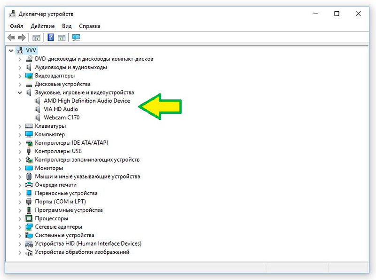Expand the Сетевые адаптеры category
This screenshot has width=376, height=280.
20,227
